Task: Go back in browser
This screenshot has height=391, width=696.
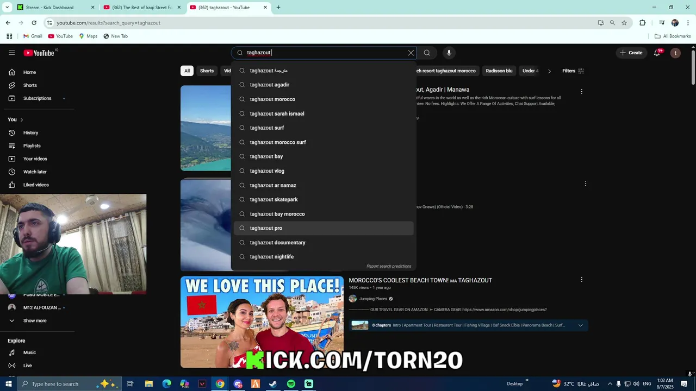Action: pos(8,23)
